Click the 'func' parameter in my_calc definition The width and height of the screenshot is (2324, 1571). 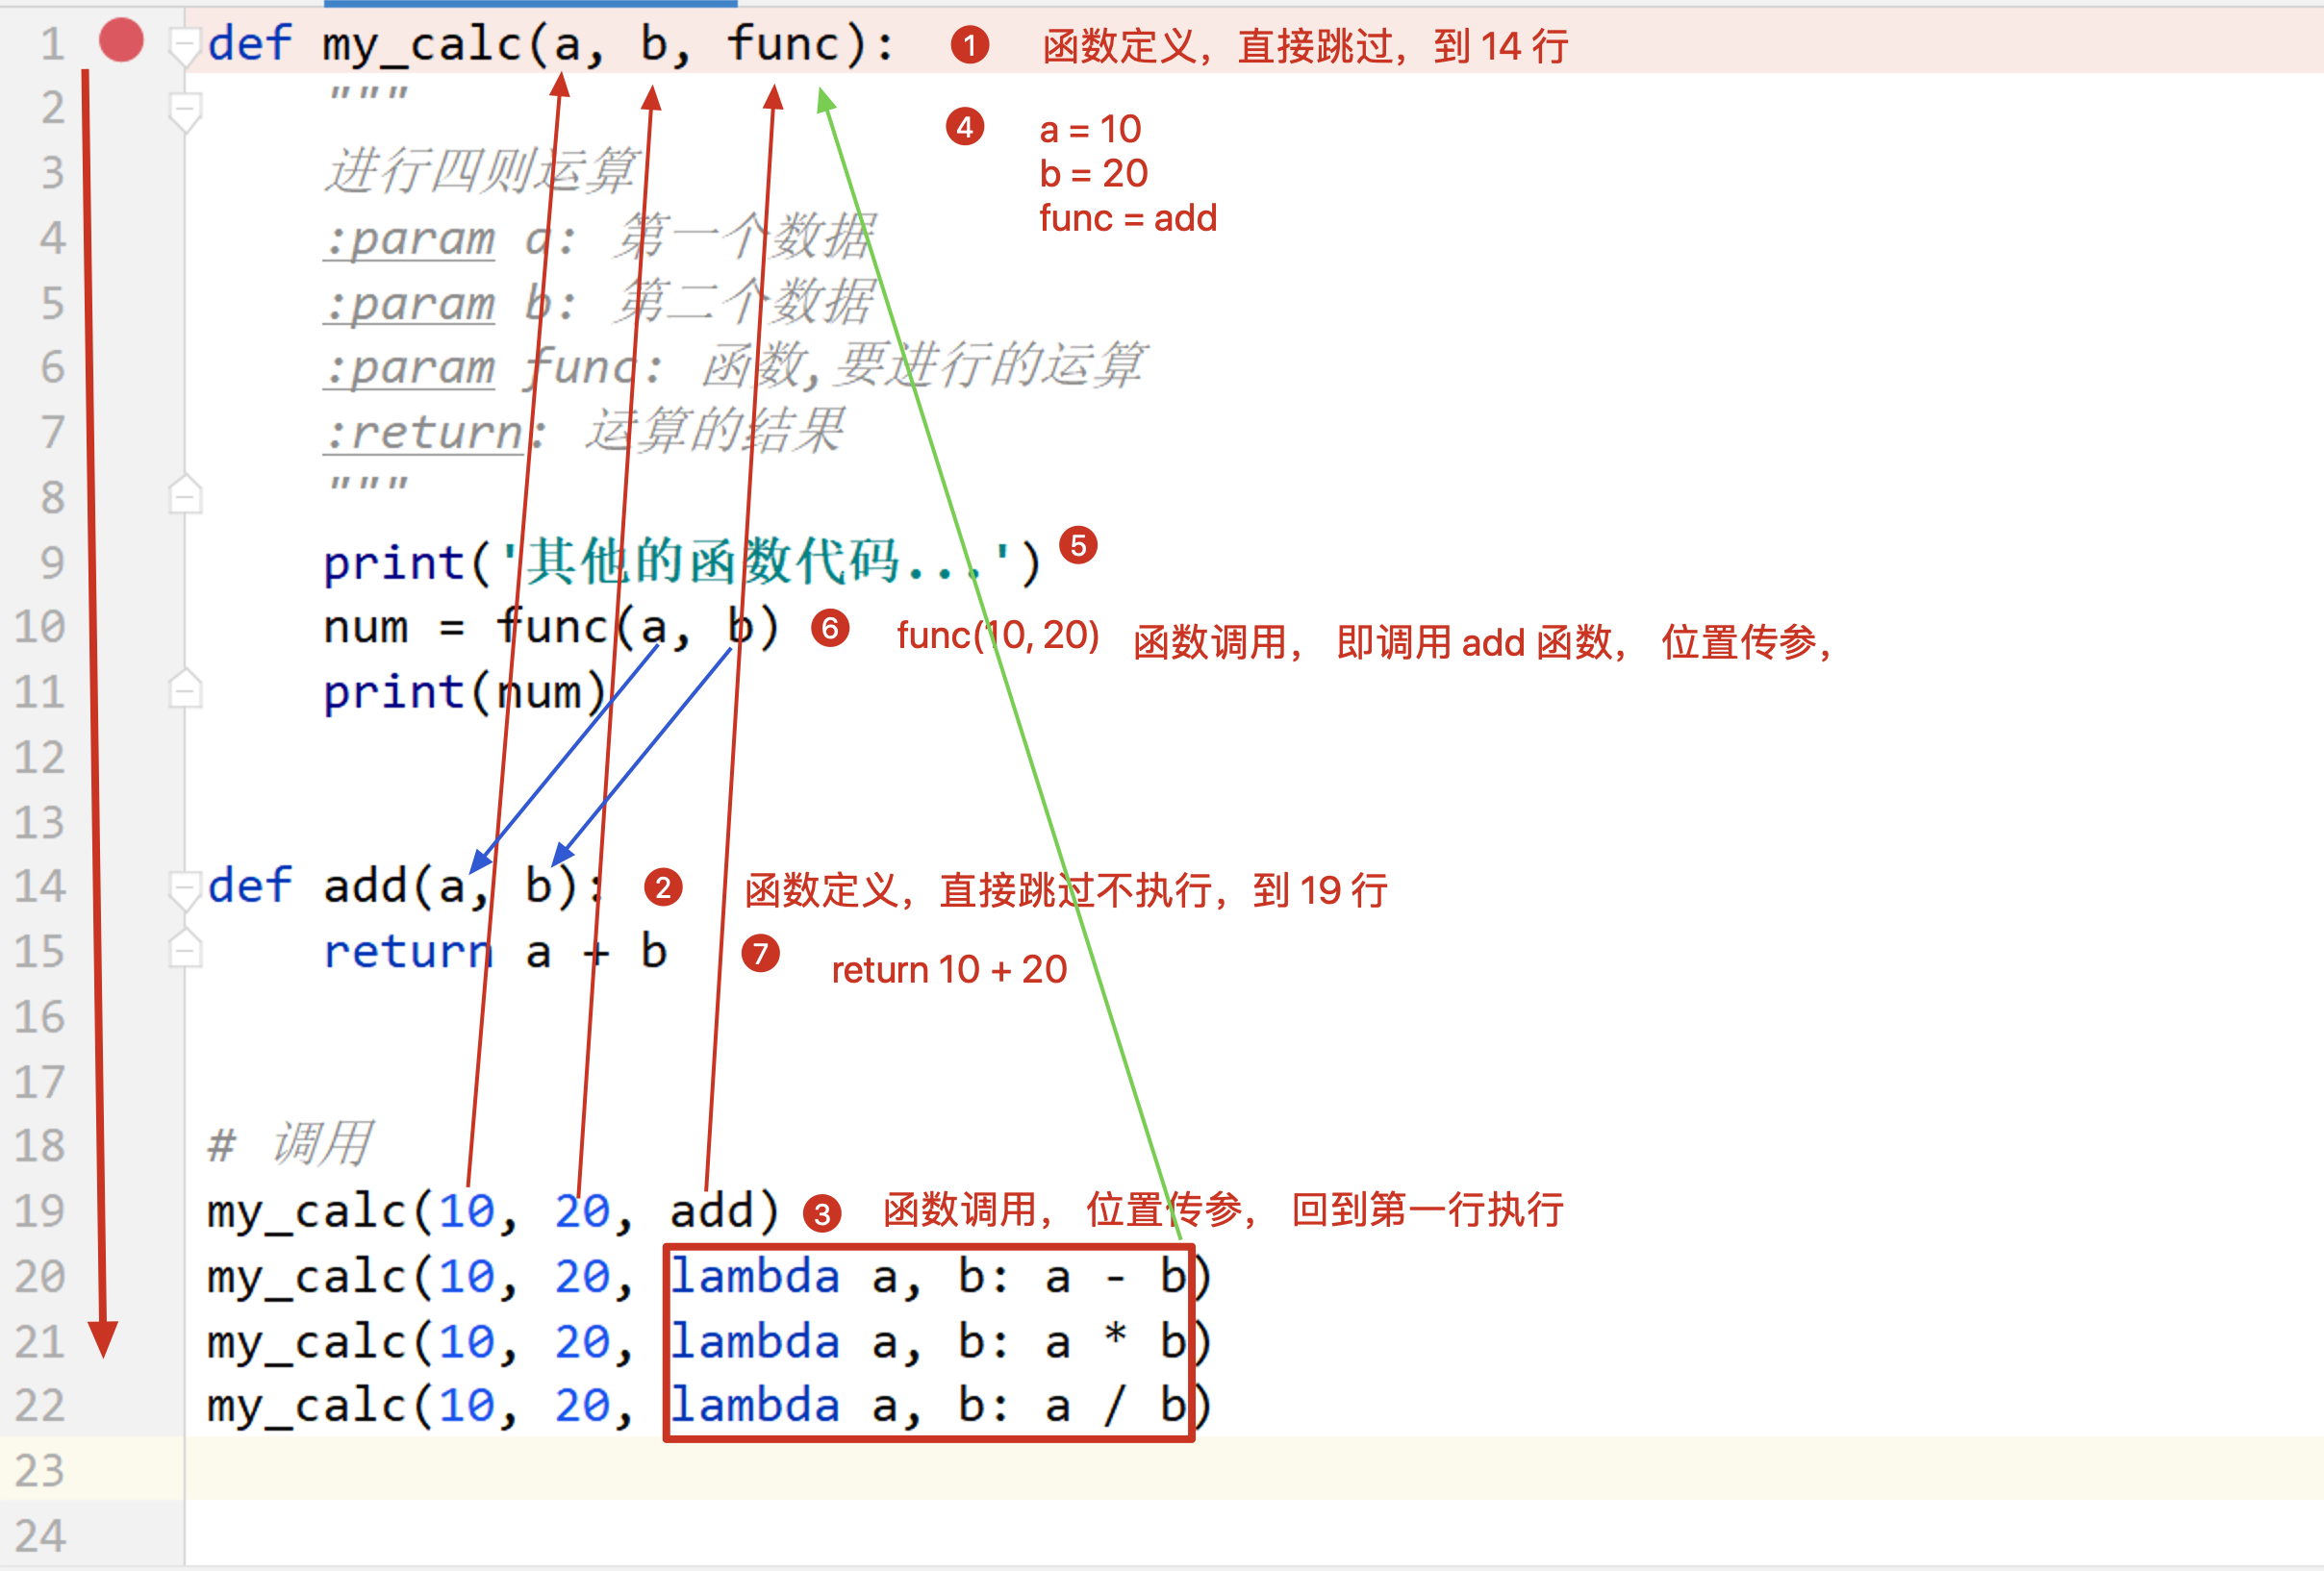[x=782, y=44]
